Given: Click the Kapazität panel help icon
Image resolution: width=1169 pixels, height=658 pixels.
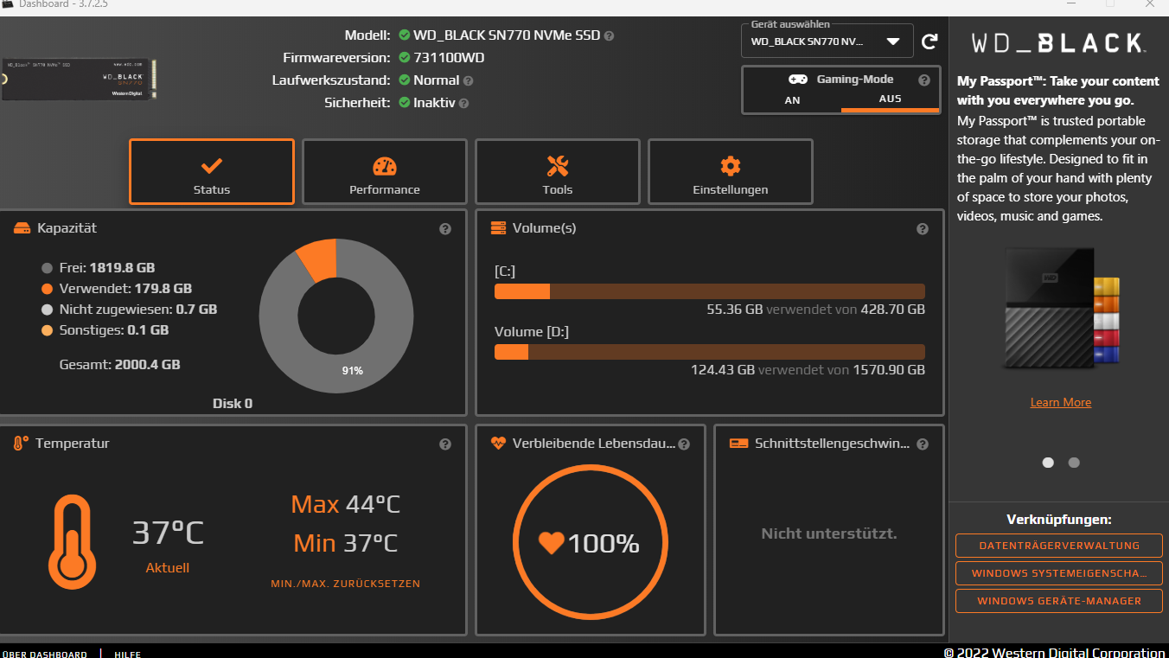Looking at the screenshot, I should click(x=445, y=229).
